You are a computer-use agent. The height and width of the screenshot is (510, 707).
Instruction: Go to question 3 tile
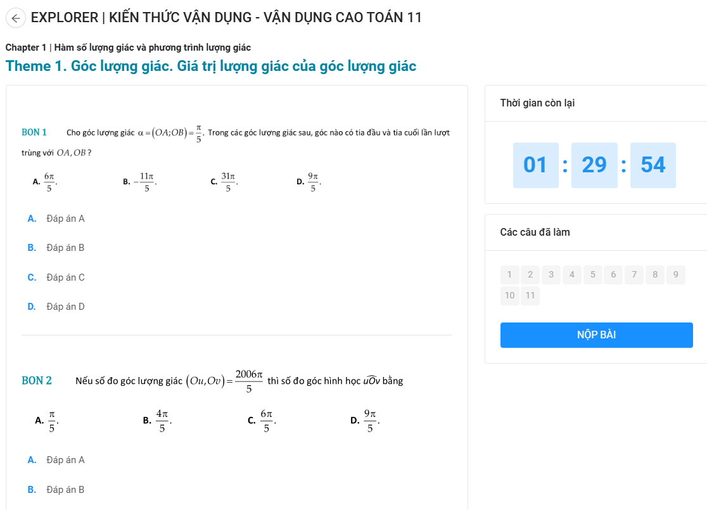[x=551, y=274]
